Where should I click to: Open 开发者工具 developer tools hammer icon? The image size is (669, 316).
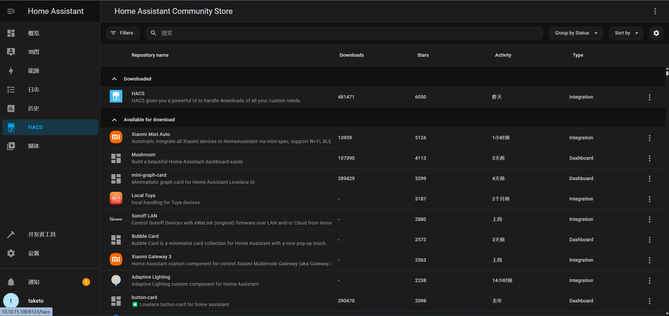tap(11, 234)
